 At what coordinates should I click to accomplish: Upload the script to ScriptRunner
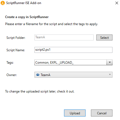pyautogui.click(x=75, y=113)
